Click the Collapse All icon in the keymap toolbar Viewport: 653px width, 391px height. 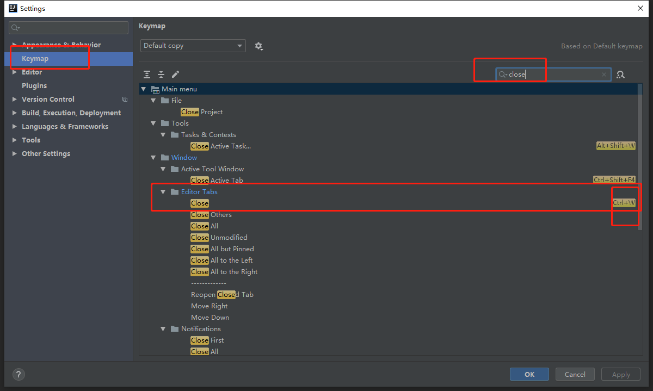(161, 74)
